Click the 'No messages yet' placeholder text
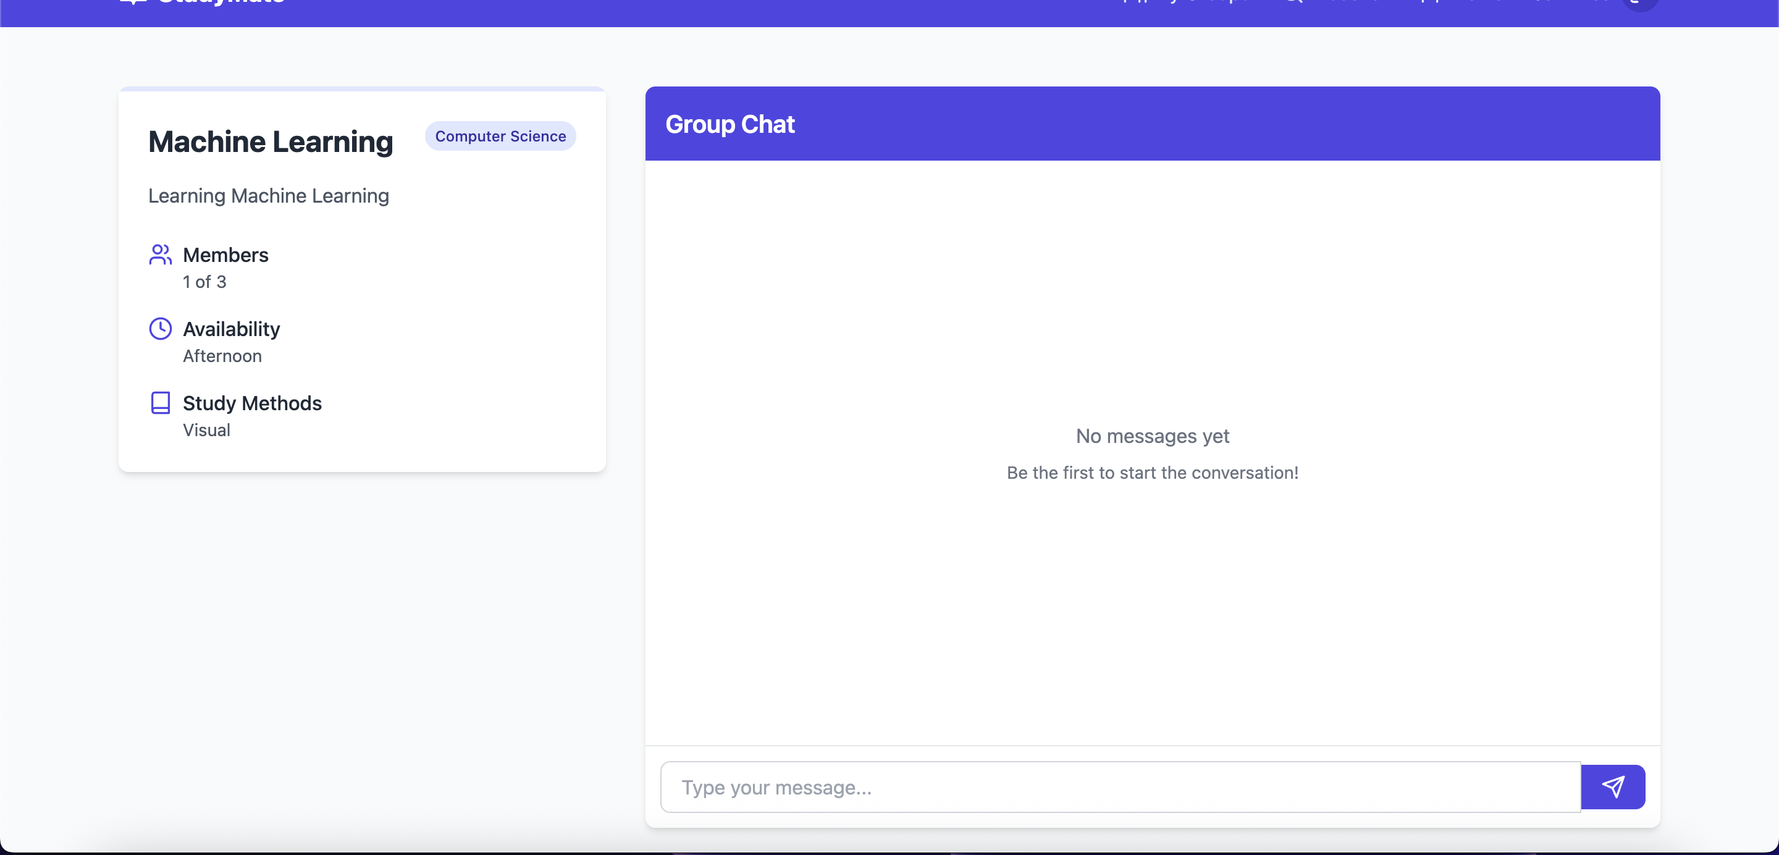The height and width of the screenshot is (855, 1779). pos(1152,436)
